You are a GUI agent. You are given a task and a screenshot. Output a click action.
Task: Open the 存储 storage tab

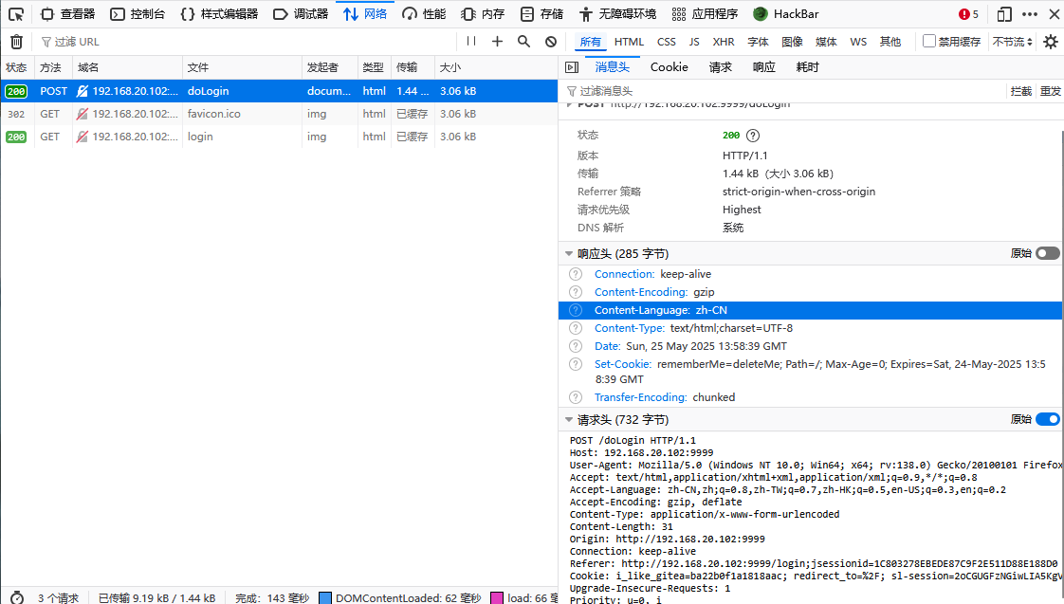tap(541, 14)
